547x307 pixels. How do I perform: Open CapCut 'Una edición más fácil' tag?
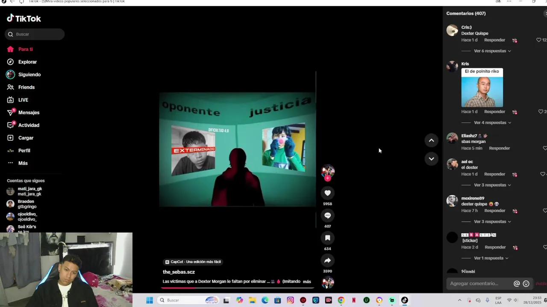click(x=193, y=262)
